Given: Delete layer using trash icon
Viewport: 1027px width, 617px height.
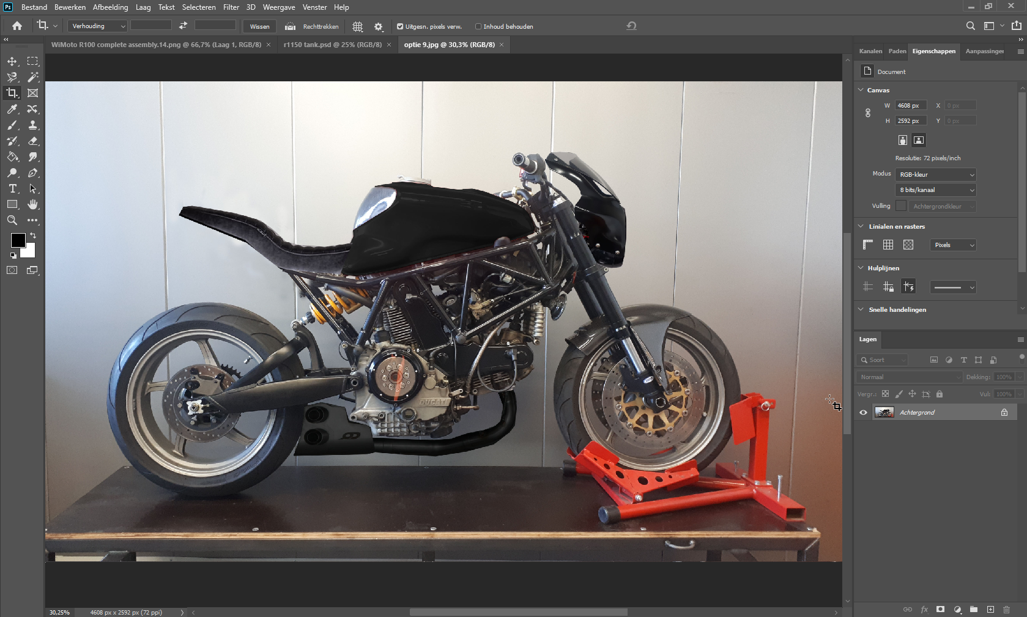Looking at the screenshot, I should (1007, 609).
